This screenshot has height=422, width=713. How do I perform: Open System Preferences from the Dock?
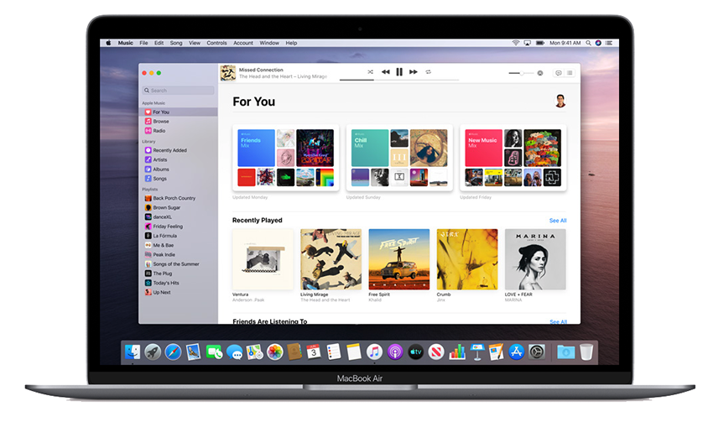(537, 352)
